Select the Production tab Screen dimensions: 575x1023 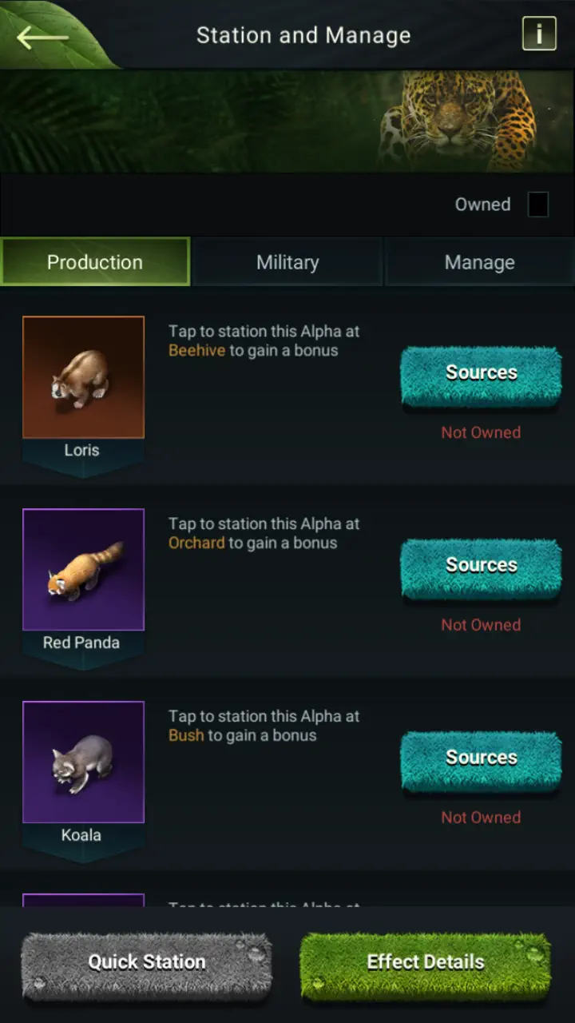coord(95,262)
